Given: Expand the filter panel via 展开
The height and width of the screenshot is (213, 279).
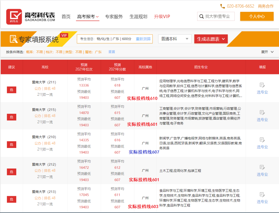Looking at the screenshot, I should pyautogui.click(x=267, y=52).
